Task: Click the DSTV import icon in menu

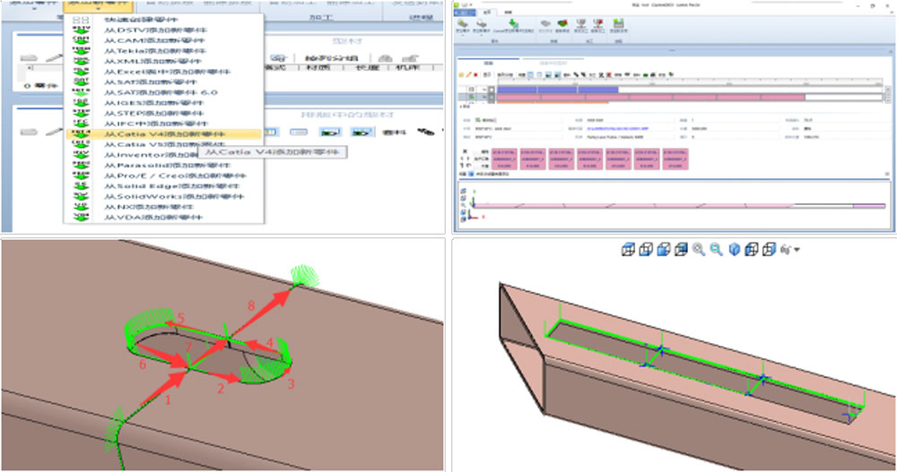Action: coord(80,30)
